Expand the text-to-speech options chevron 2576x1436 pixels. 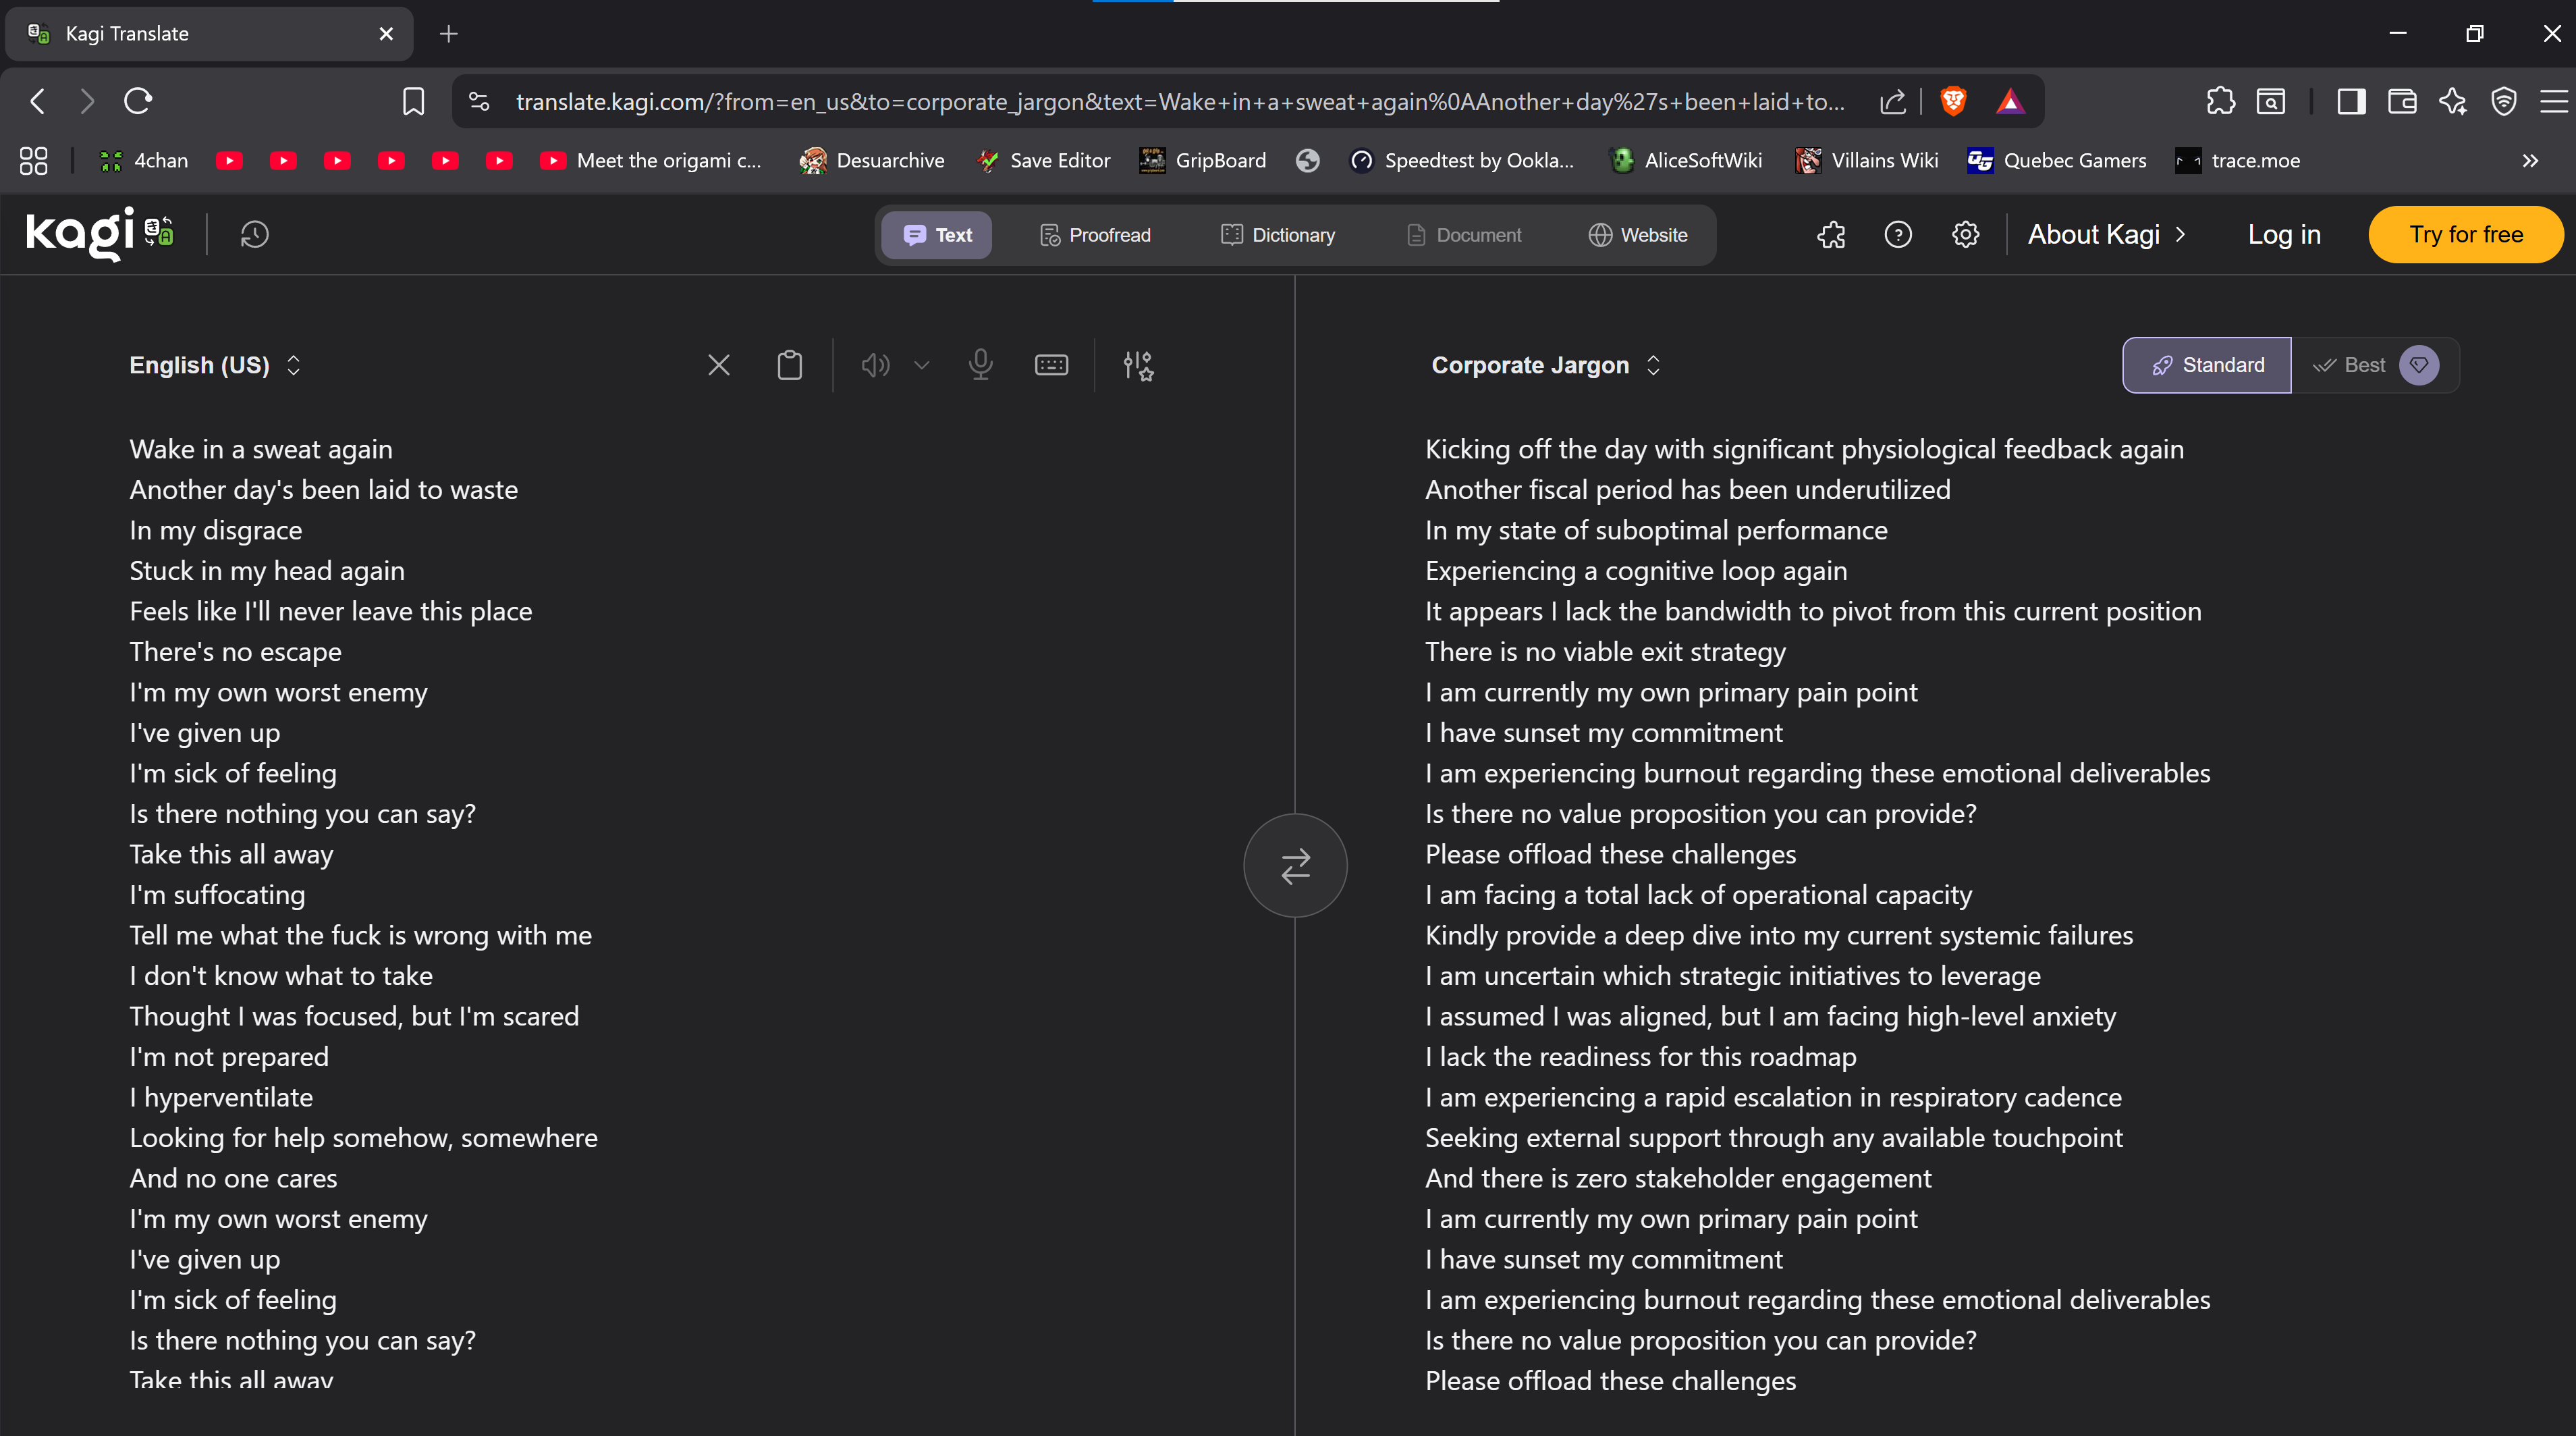[922, 365]
